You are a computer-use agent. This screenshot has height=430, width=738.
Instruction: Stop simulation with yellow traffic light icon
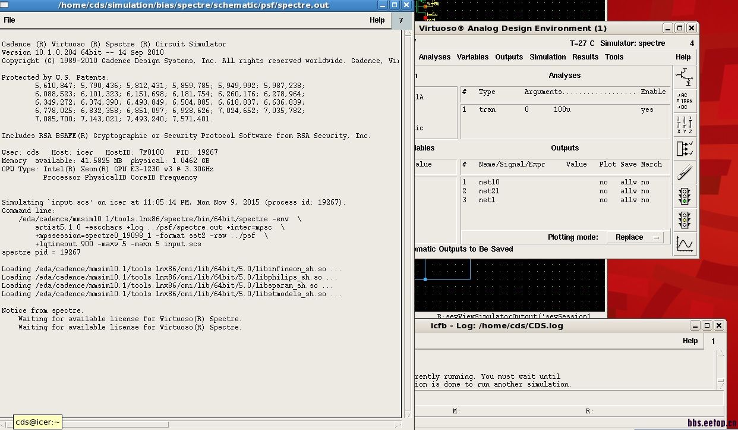685,220
